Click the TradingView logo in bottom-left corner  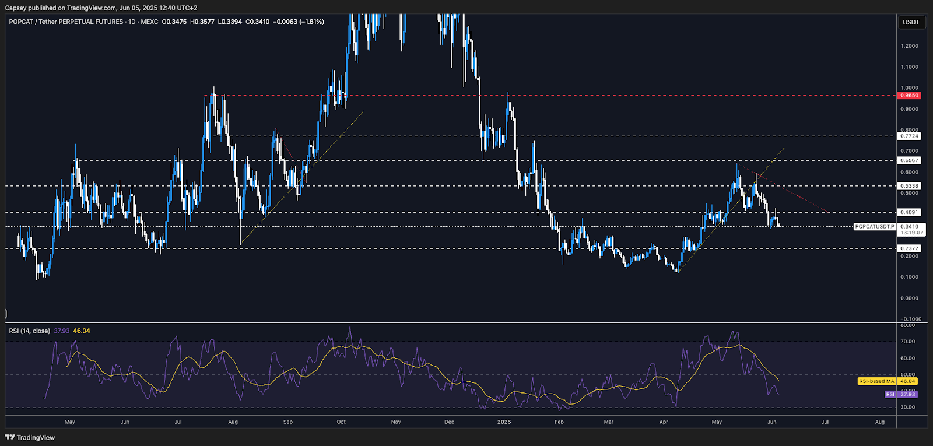click(30, 437)
